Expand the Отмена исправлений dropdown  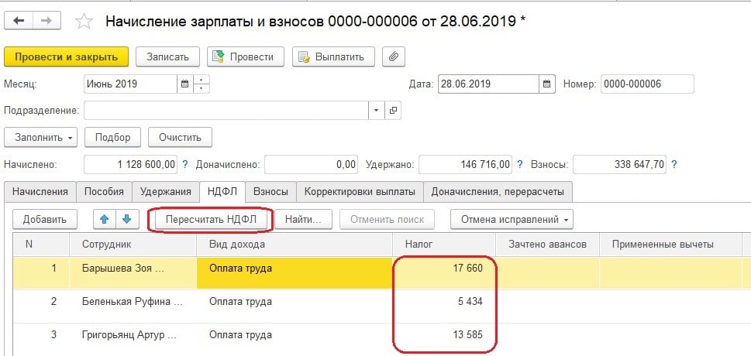512,220
